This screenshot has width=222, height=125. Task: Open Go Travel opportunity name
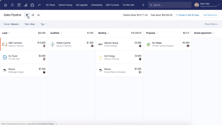point(13,56)
